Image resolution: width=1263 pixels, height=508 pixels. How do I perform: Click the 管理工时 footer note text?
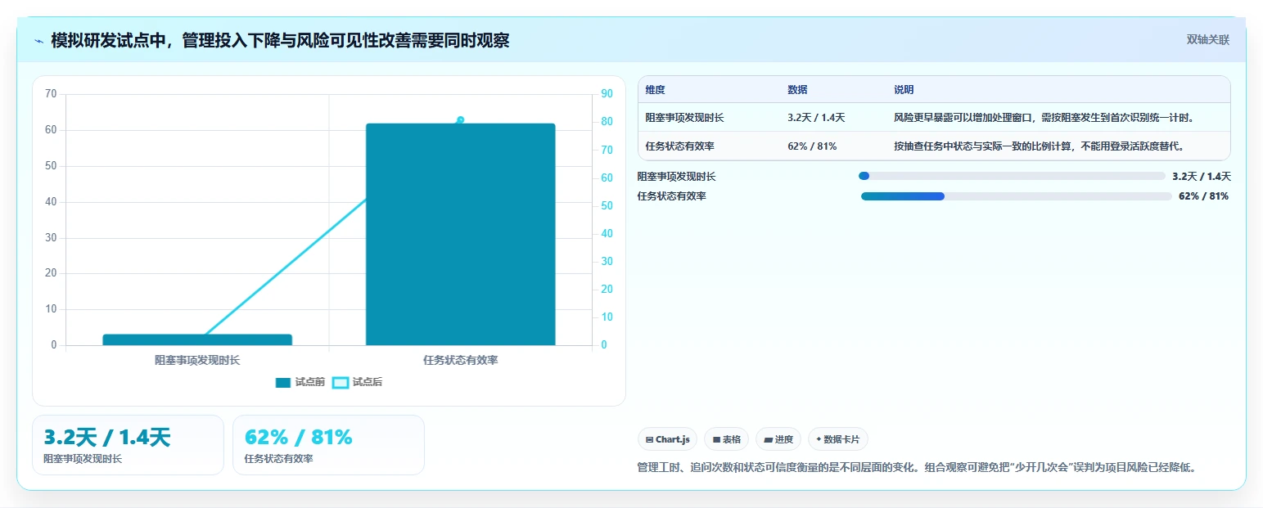pos(917,468)
